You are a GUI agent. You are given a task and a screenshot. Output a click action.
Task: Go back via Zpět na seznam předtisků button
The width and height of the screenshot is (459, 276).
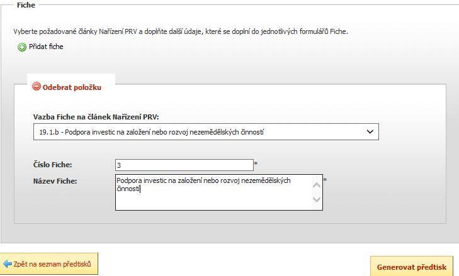[x=49, y=264]
